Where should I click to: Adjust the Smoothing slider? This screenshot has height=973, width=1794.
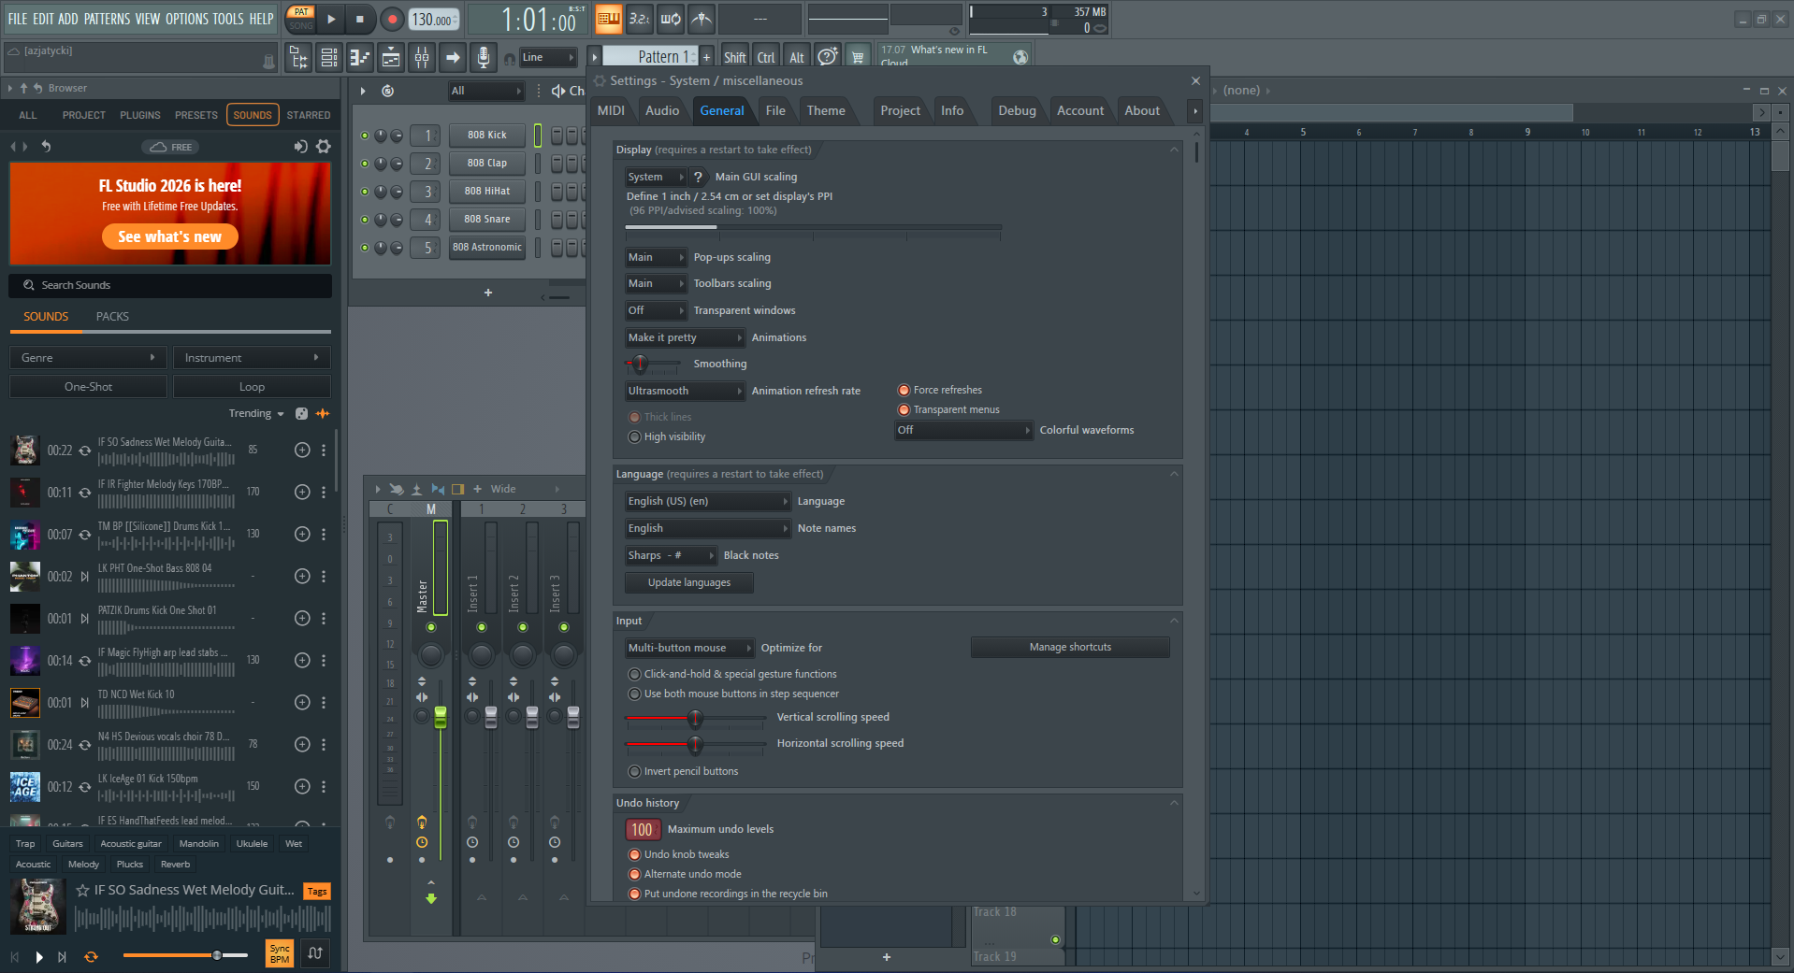pyautogui.click(x=641, y=364)
